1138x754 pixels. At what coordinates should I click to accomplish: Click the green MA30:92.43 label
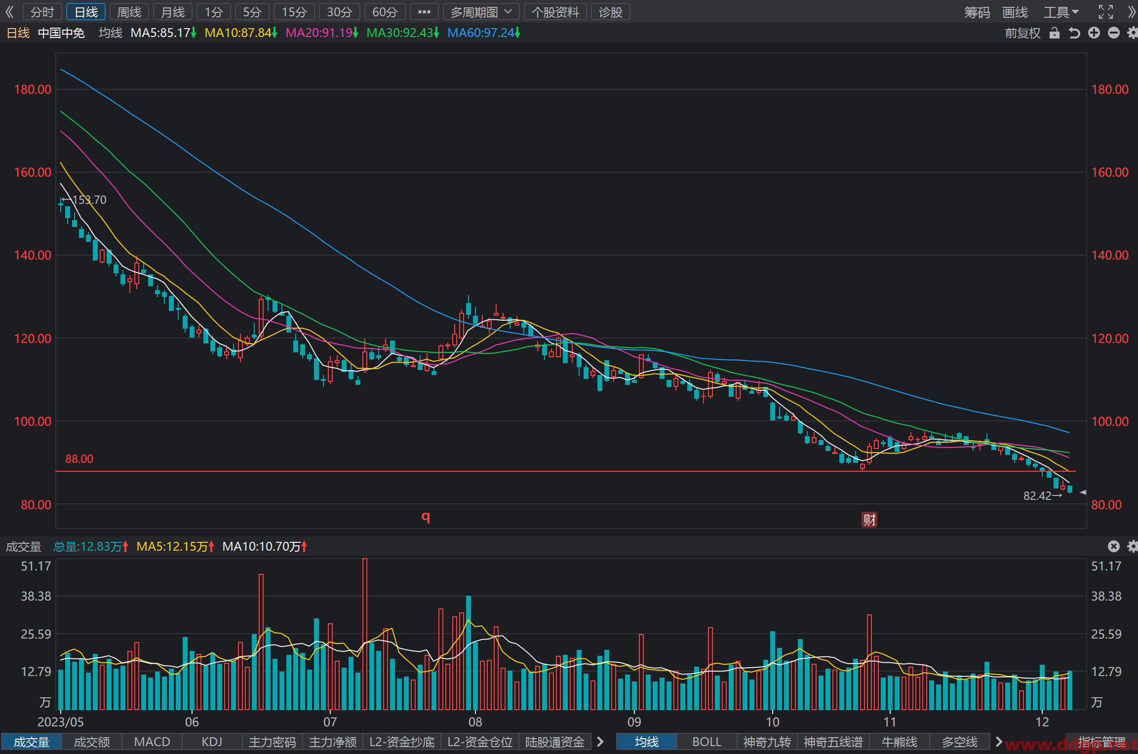(402, 33)
